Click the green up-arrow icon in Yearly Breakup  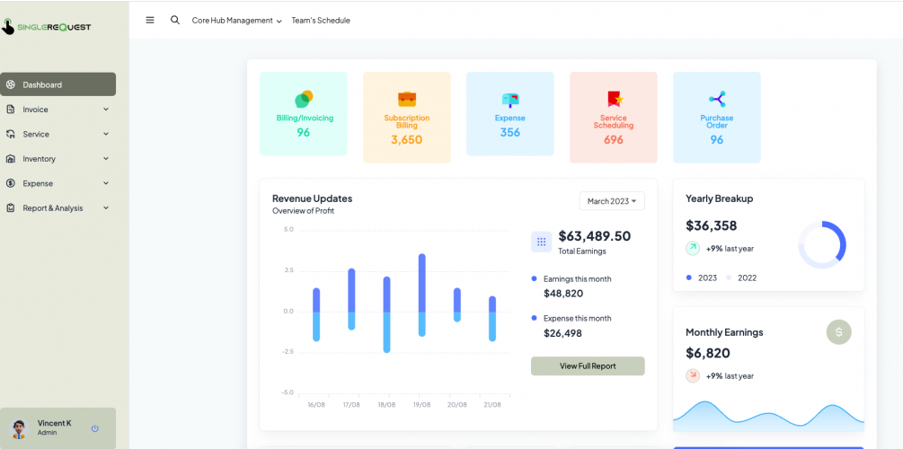693,248
